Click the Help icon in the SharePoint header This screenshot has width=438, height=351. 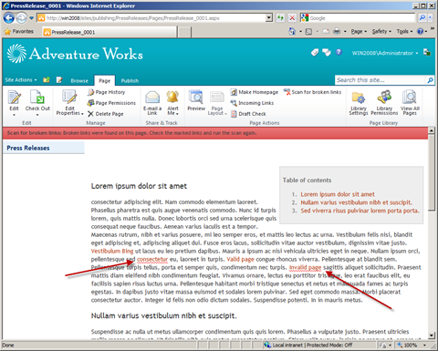[339, 53]
